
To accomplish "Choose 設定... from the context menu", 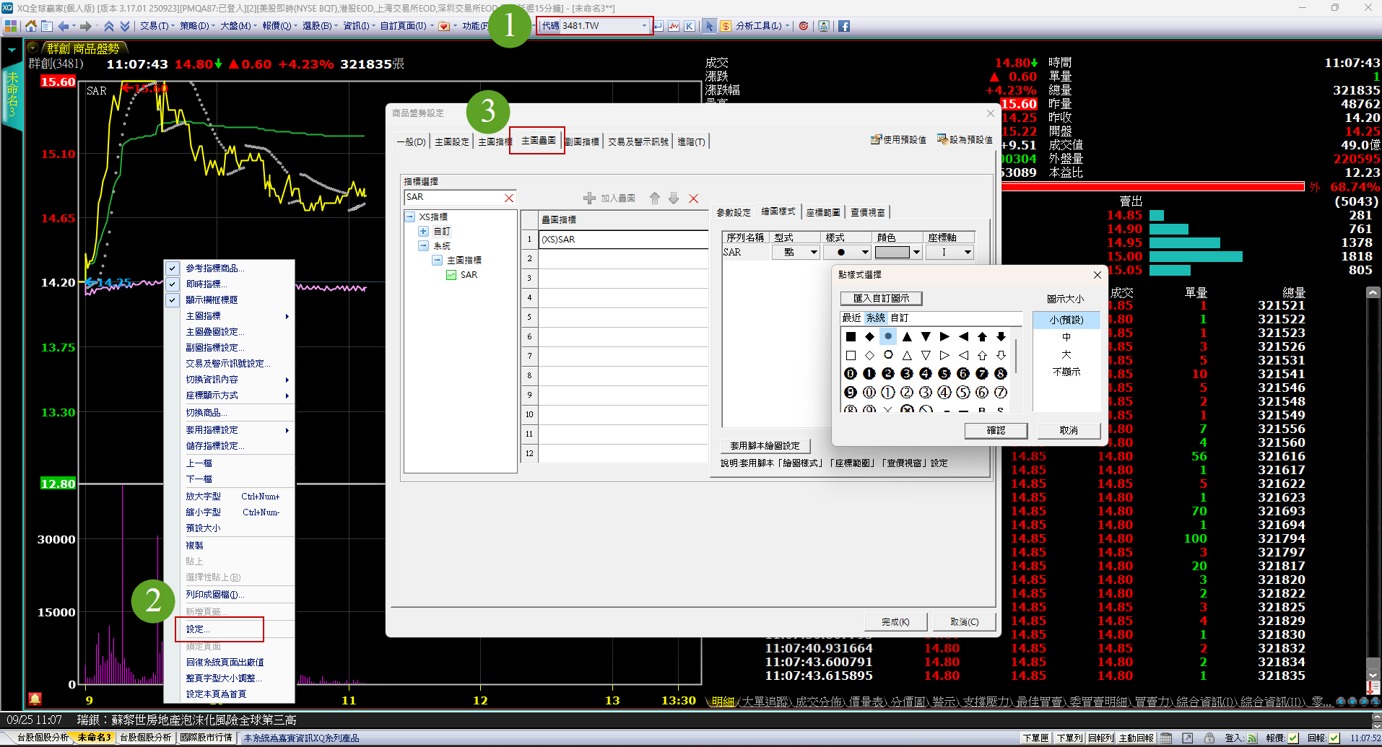I will click(198, 629).
